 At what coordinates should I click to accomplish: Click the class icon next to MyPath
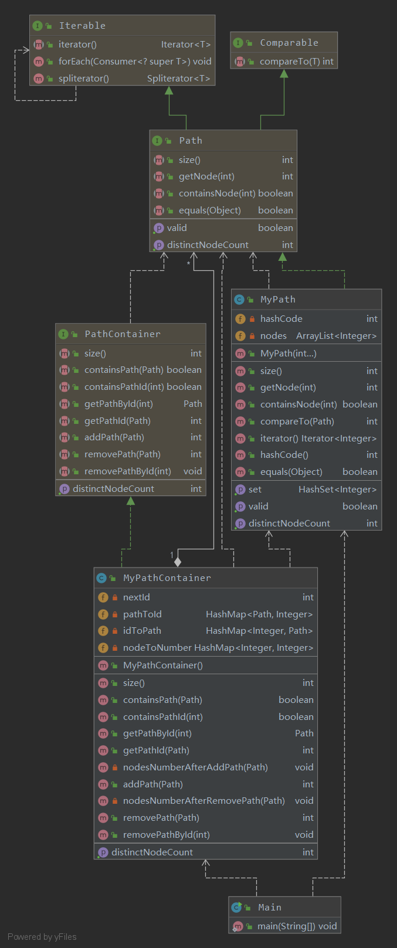239,300
